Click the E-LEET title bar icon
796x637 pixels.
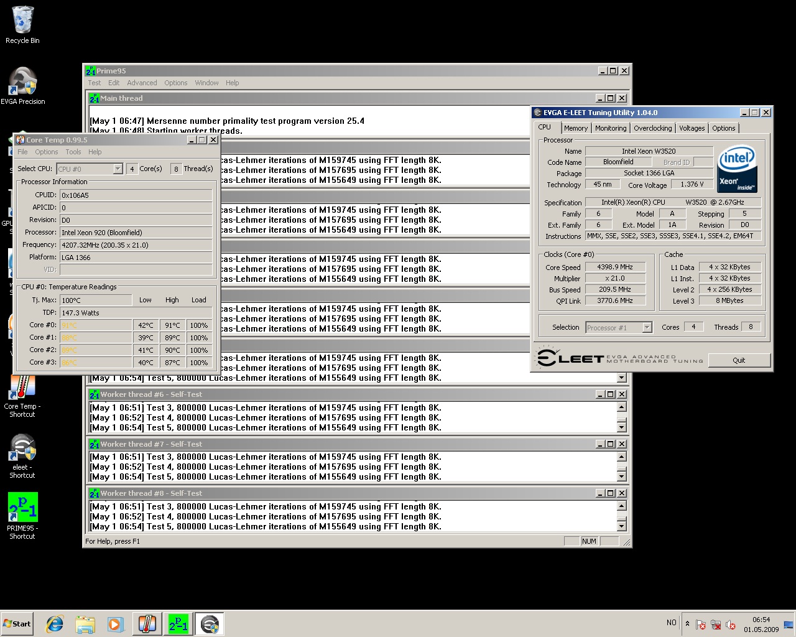tap(538, 113)
